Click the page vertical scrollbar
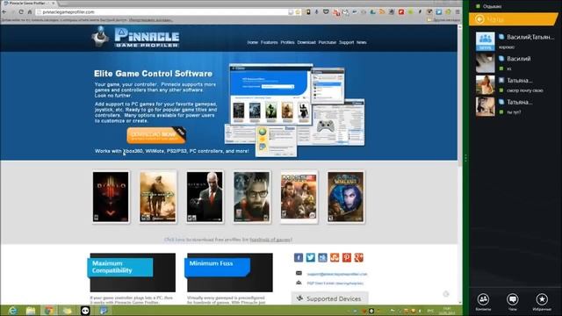562x316 pixels. point(460,165)
